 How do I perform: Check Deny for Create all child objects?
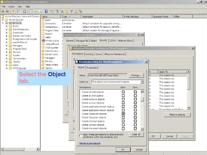[x=135, y=92]
